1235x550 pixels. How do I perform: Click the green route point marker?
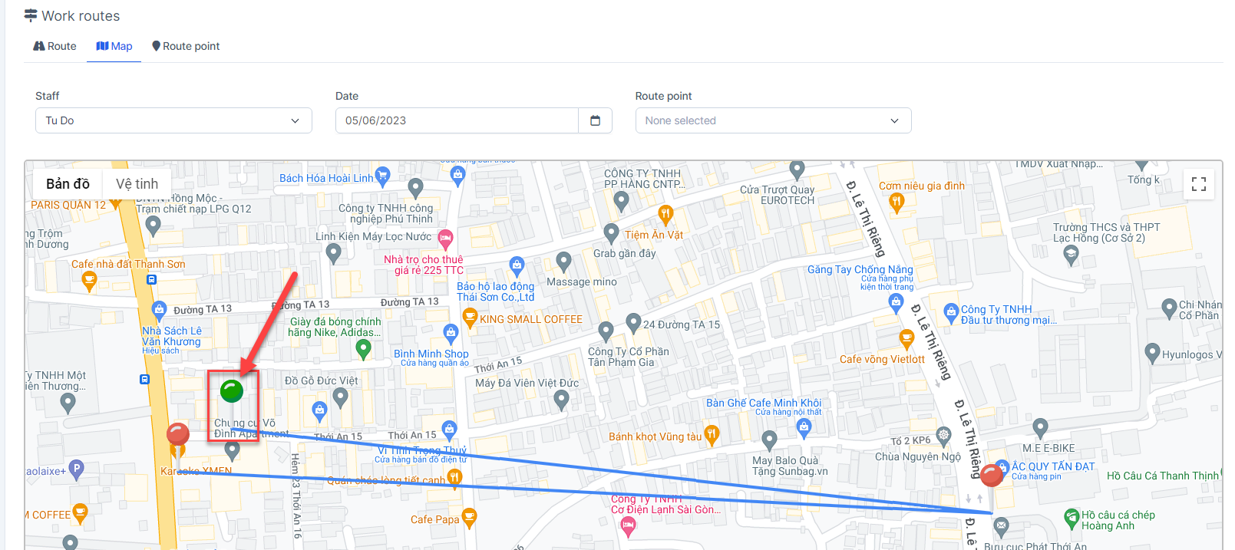tap(232, 391)
